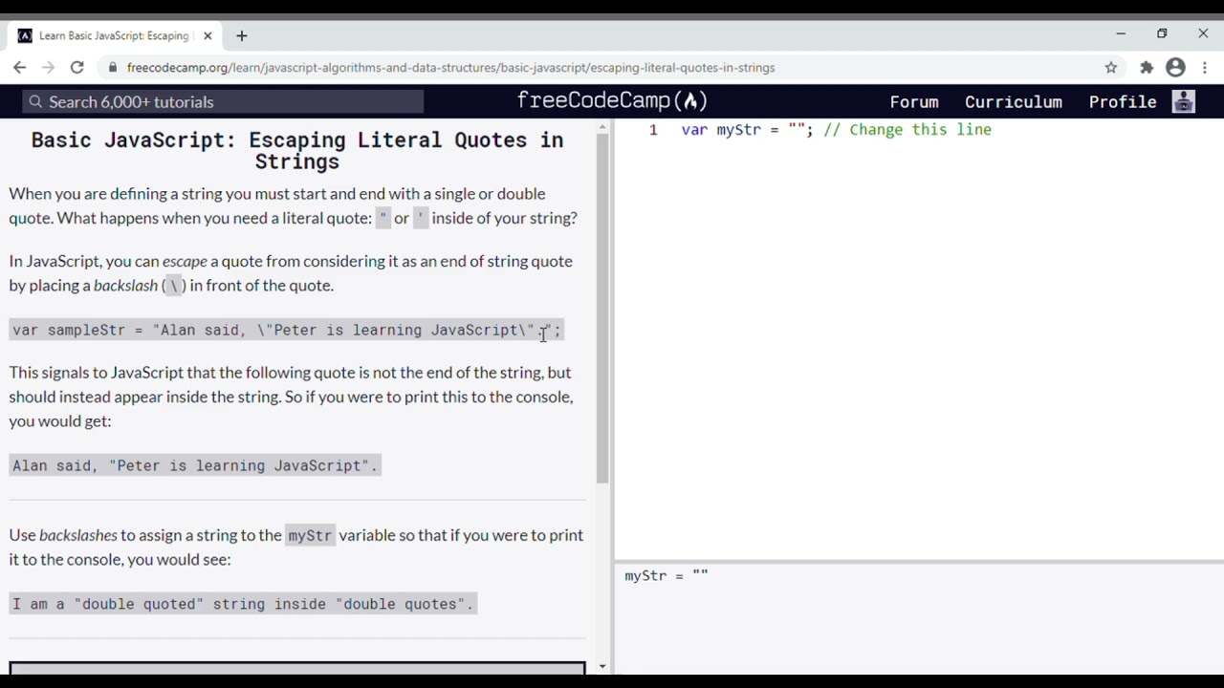Click the lesson scrollbar up arrow
The image size is (1224, 688).
click(x=602, y=125)
